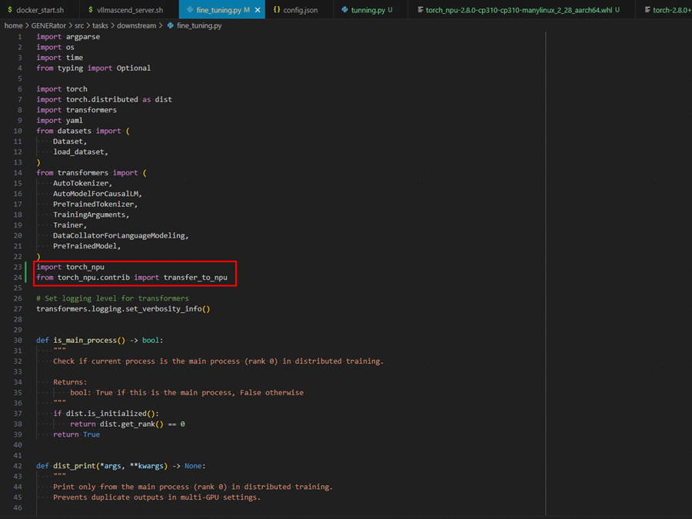This screenshot has height=519, width=692.
Task: Click the shell icon on vllmascend_server.sh tab
Action: click(90, 9)
